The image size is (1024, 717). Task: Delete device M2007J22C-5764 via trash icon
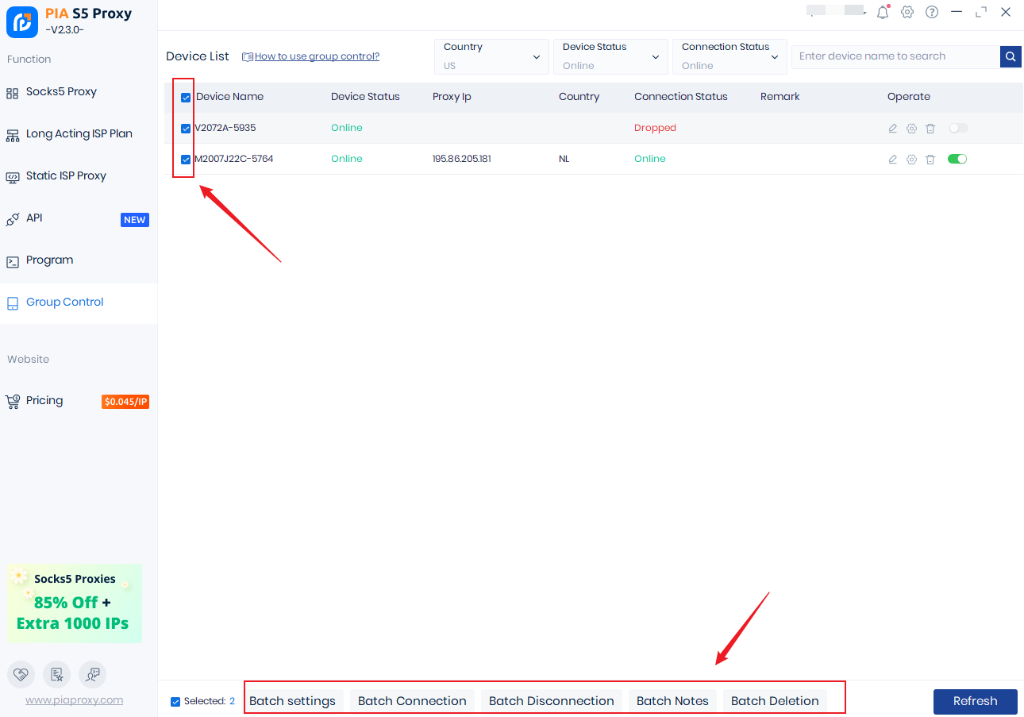pos(930,160)
